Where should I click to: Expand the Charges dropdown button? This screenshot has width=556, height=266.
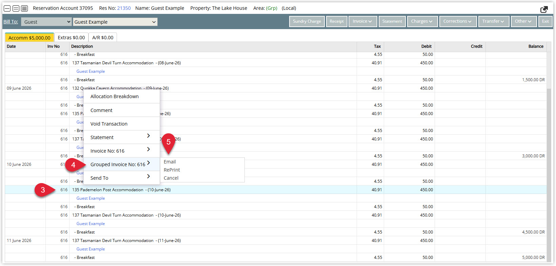[x=422, y=21]
